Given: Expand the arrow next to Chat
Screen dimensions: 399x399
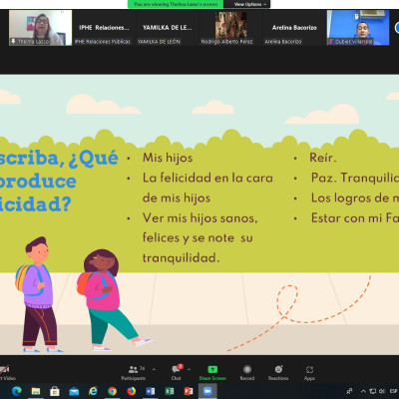Looking at the screenshot, I should point(189,369).
